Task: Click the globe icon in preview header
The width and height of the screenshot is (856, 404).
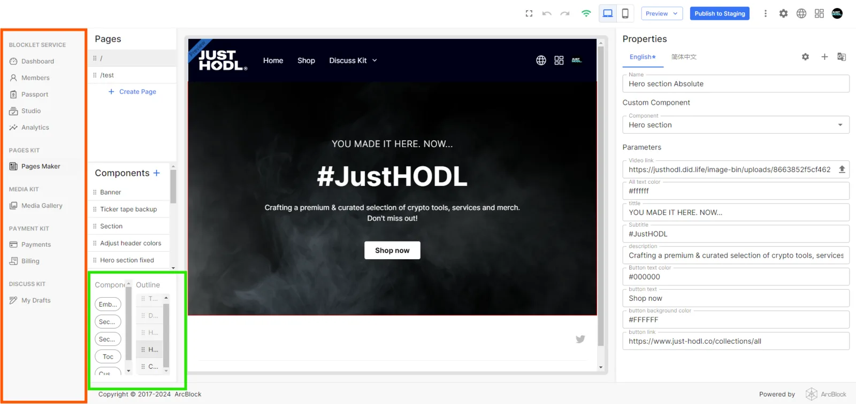Action: tap(541, 60)
